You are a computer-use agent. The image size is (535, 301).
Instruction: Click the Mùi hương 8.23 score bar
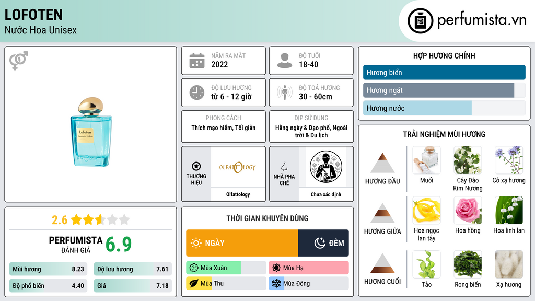pos(49,269)
